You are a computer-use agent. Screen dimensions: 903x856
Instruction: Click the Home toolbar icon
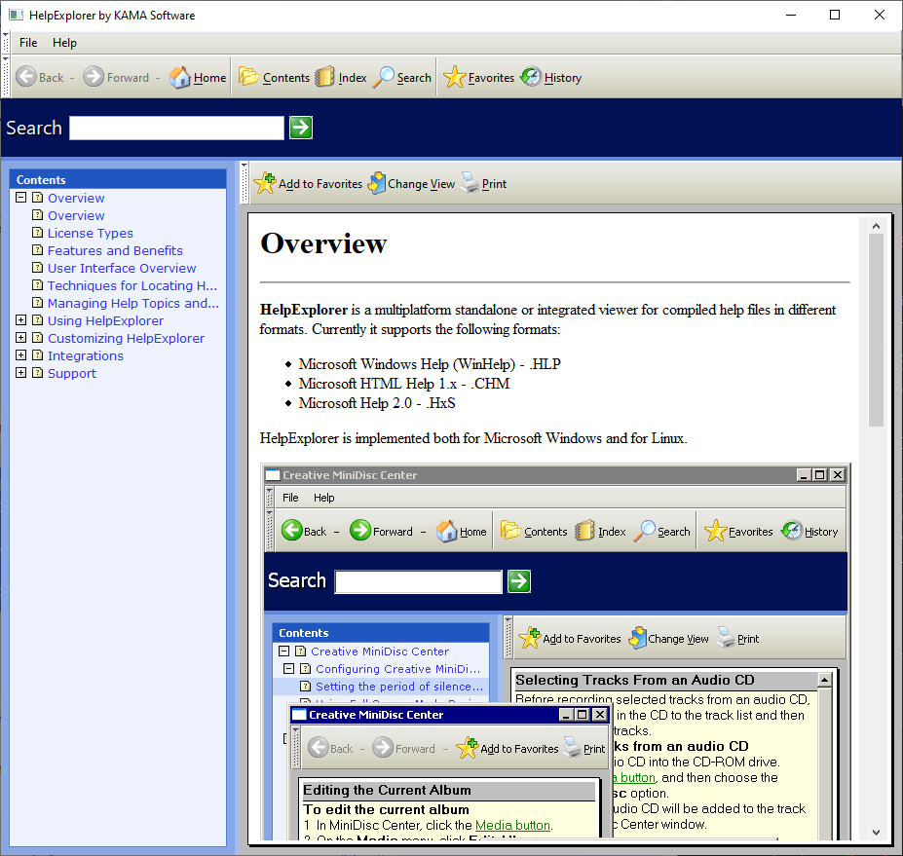coord(179,77)
